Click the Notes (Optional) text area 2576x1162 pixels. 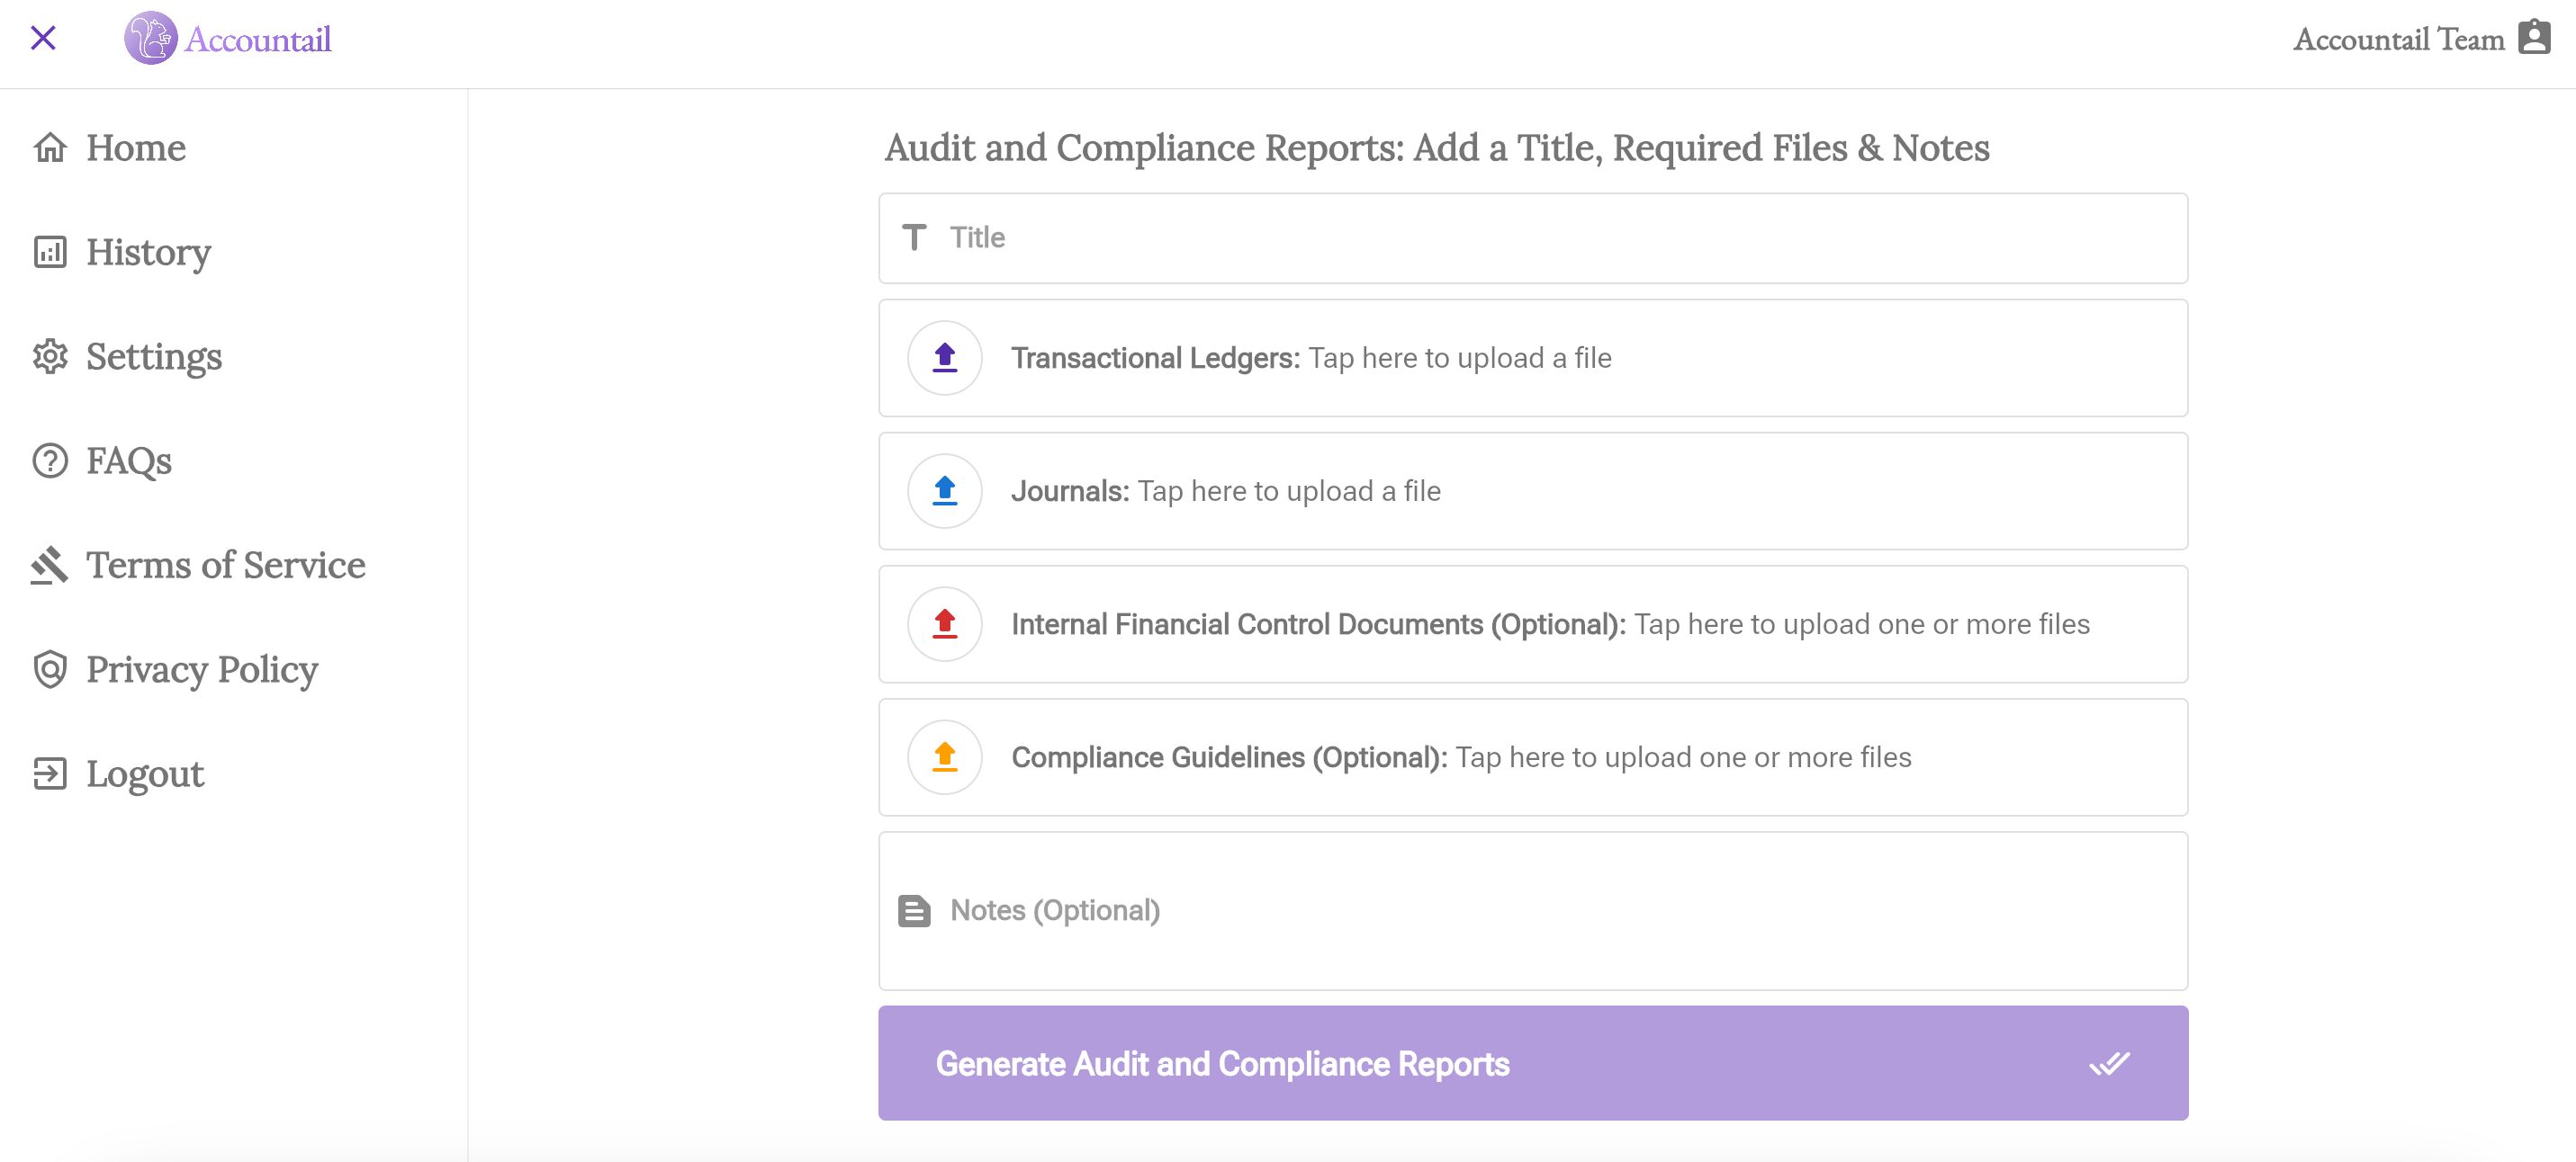1531,910
